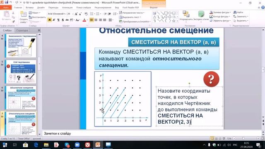Select the Rectangle shape
Image resolution: width=265 pixels, height=149 pixels.
(166, 13)
